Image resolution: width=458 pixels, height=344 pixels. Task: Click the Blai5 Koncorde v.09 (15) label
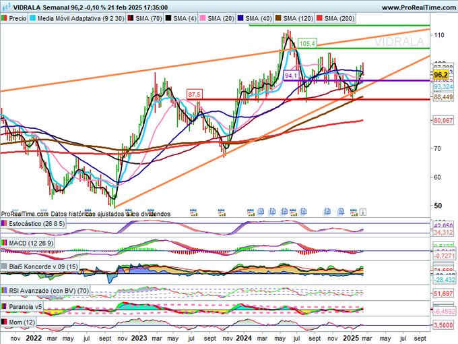coord(40,267)
